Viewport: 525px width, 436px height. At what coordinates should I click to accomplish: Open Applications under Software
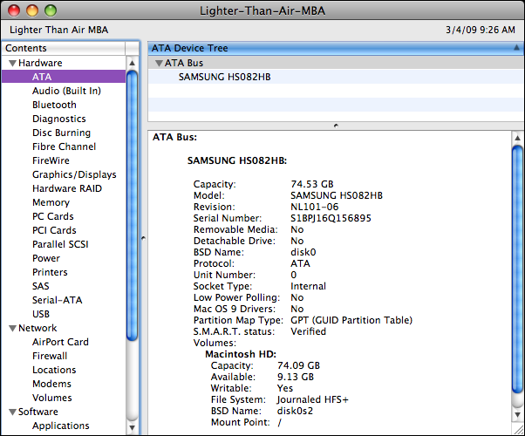coord(60,426)
